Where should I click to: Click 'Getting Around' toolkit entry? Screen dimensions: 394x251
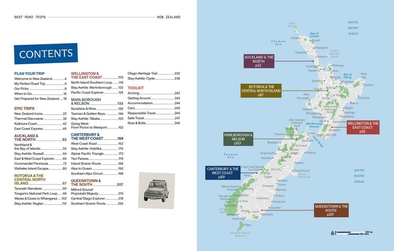(154, 98)
